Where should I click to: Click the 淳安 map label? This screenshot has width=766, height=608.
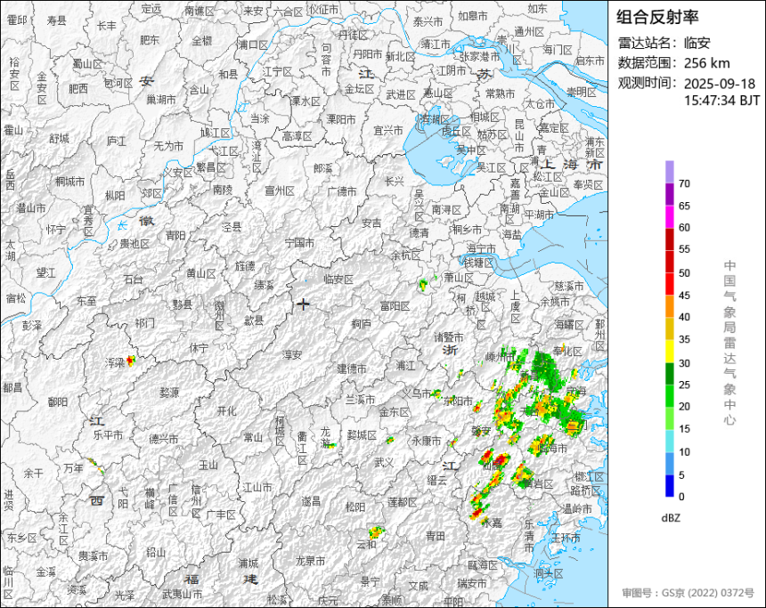[x=292, y=355]
